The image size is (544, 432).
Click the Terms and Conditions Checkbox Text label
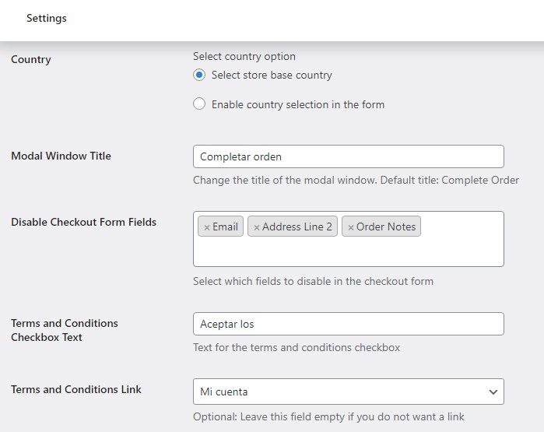pyautogui.click(x=65, y=330)
